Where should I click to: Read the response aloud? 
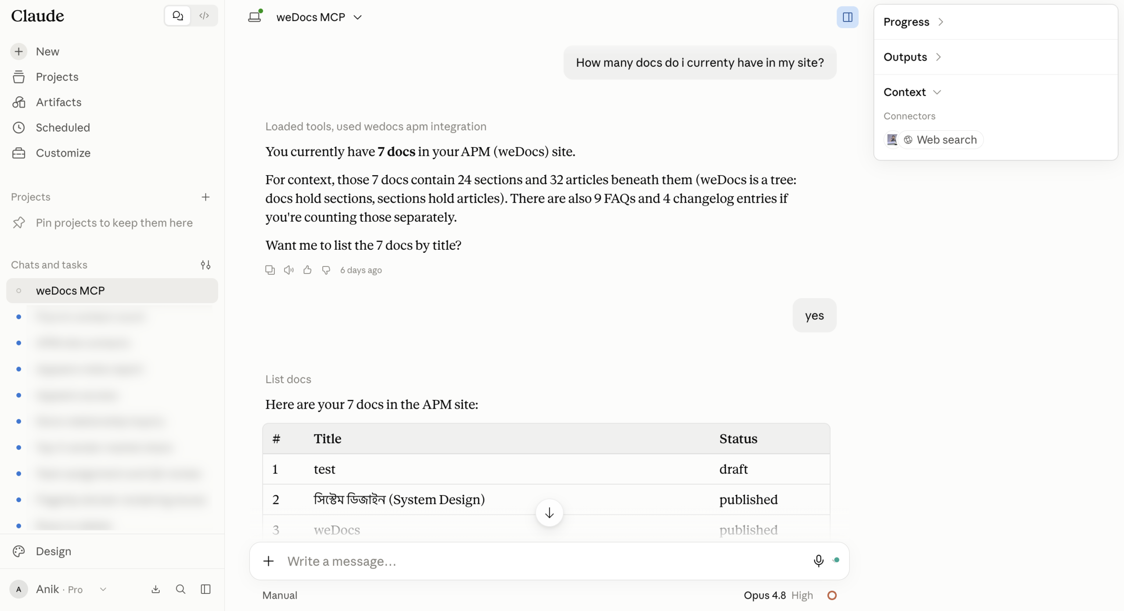tap(288, 270)
